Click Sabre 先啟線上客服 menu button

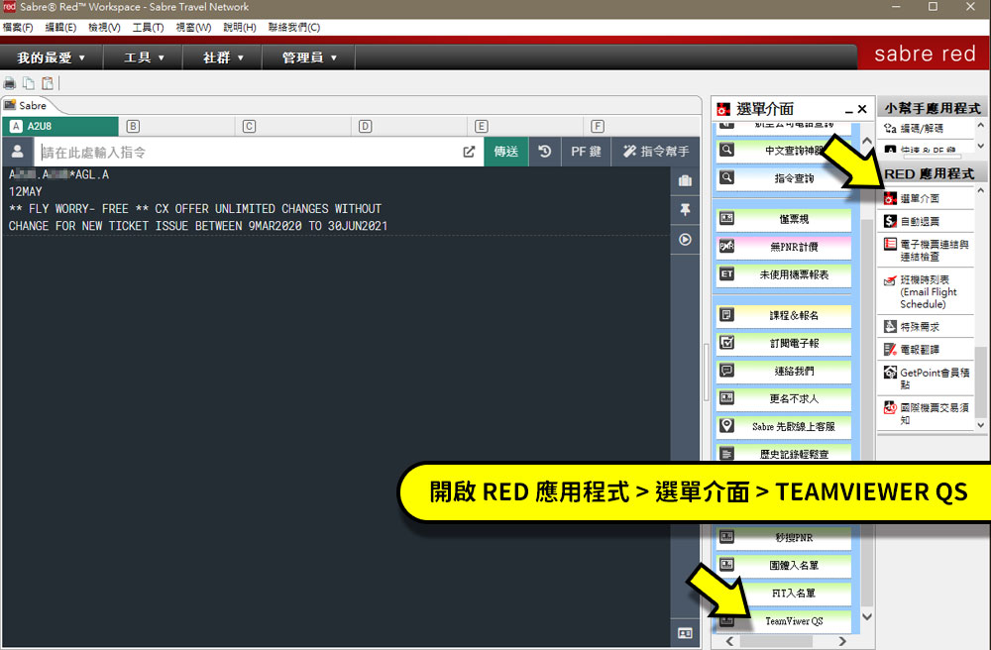point(784,426)
